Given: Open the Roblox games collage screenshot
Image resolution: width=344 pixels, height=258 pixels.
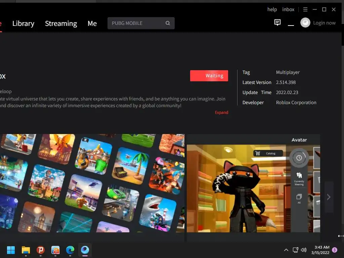Looking at the screenshot, I should pyautogui.click(x=92, y=183).
